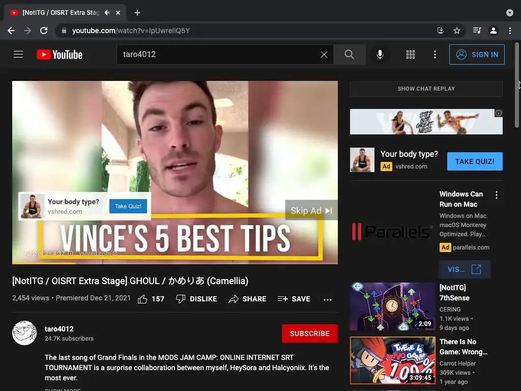The height and width of the screenshot is (391, 521).
Task: Click Windows Can Run on Mac title
Action: (461, 199)
